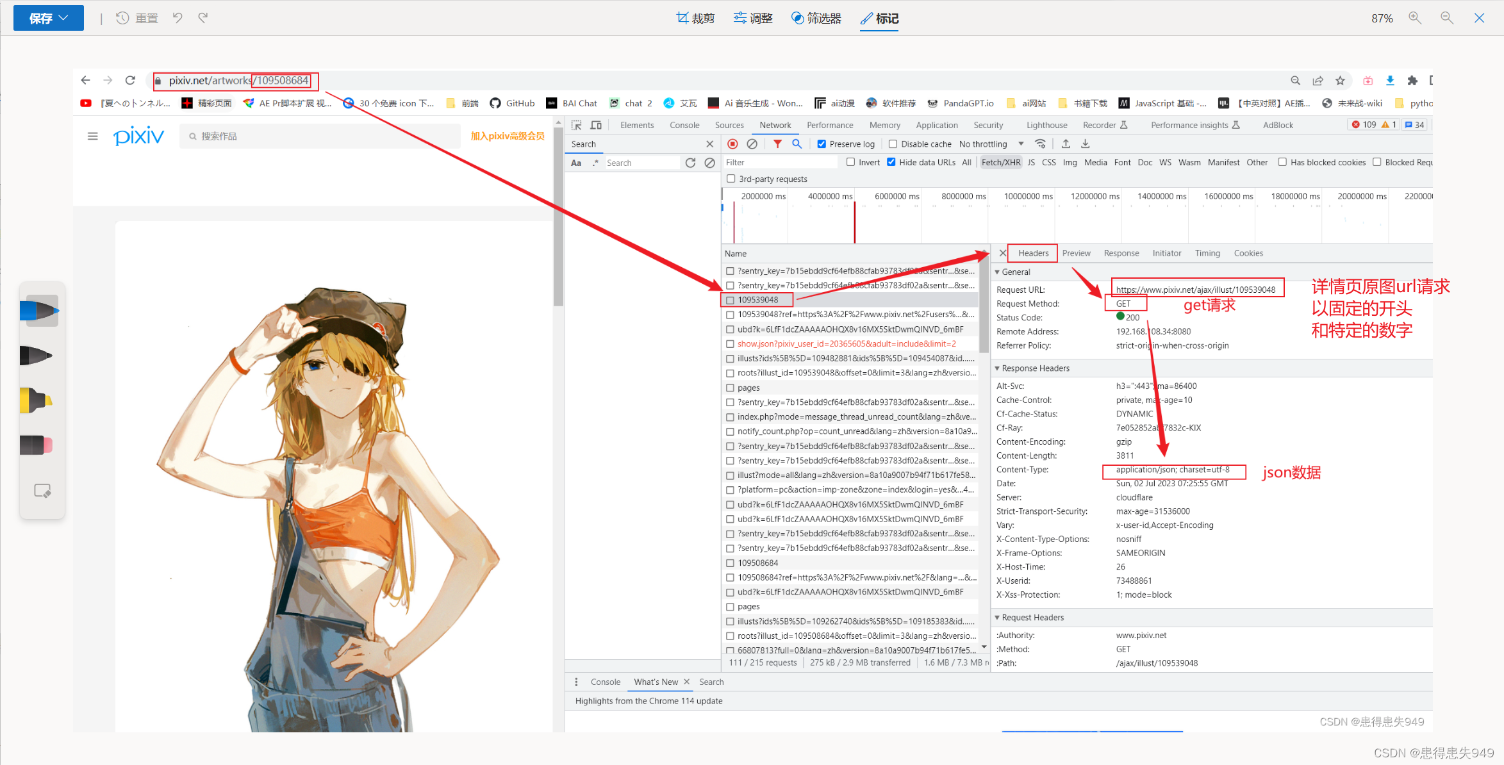
Task: Toggle the Preserve log checkbox
Action: pyautogui.click(x=822, y=144)
